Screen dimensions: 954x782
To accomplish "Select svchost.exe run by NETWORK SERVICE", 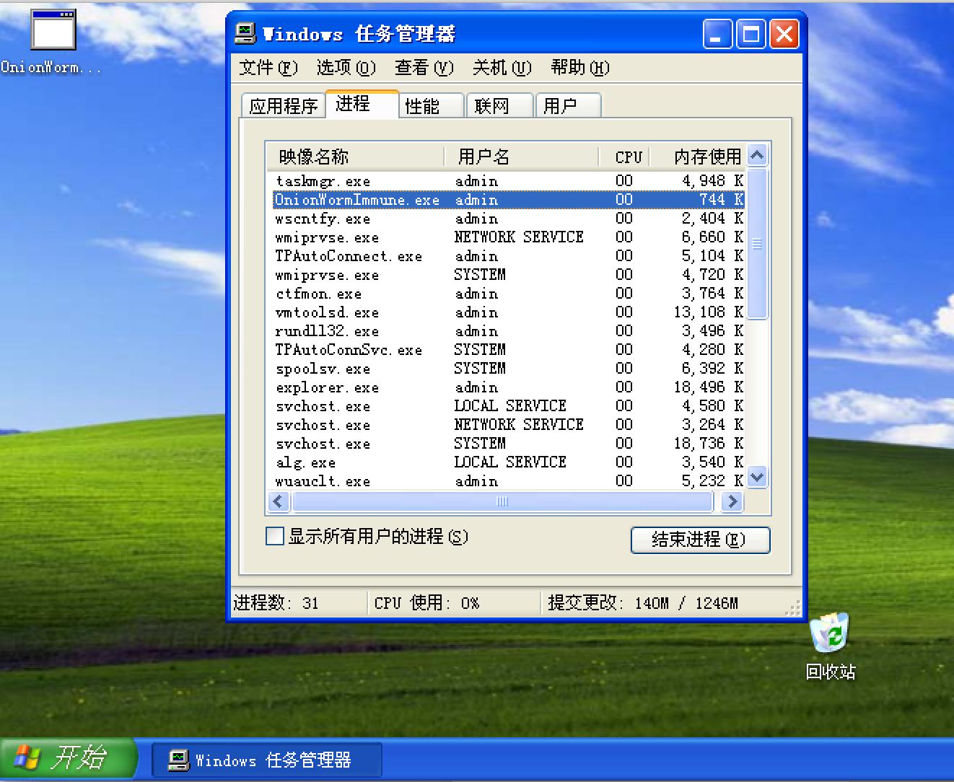I will click(508, 425).
